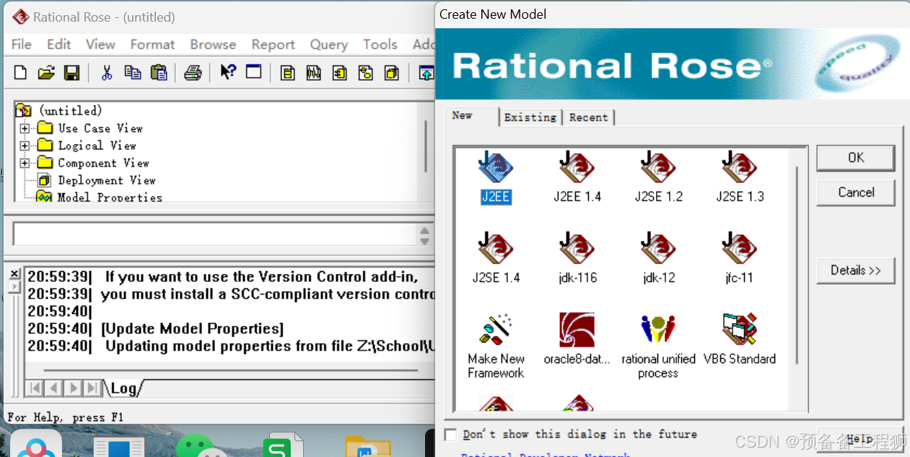Open the View menu
This screenshot has height=457, width=910.
pos(100,44)
